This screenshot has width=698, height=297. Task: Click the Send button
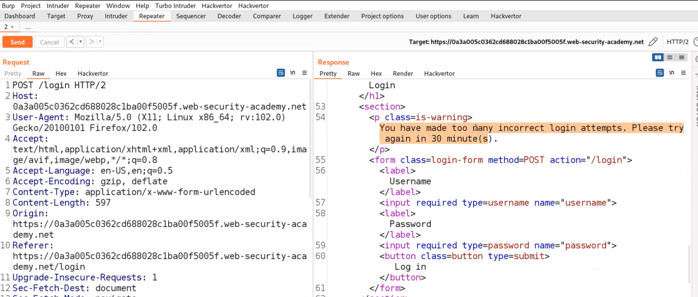pos(17,41)
